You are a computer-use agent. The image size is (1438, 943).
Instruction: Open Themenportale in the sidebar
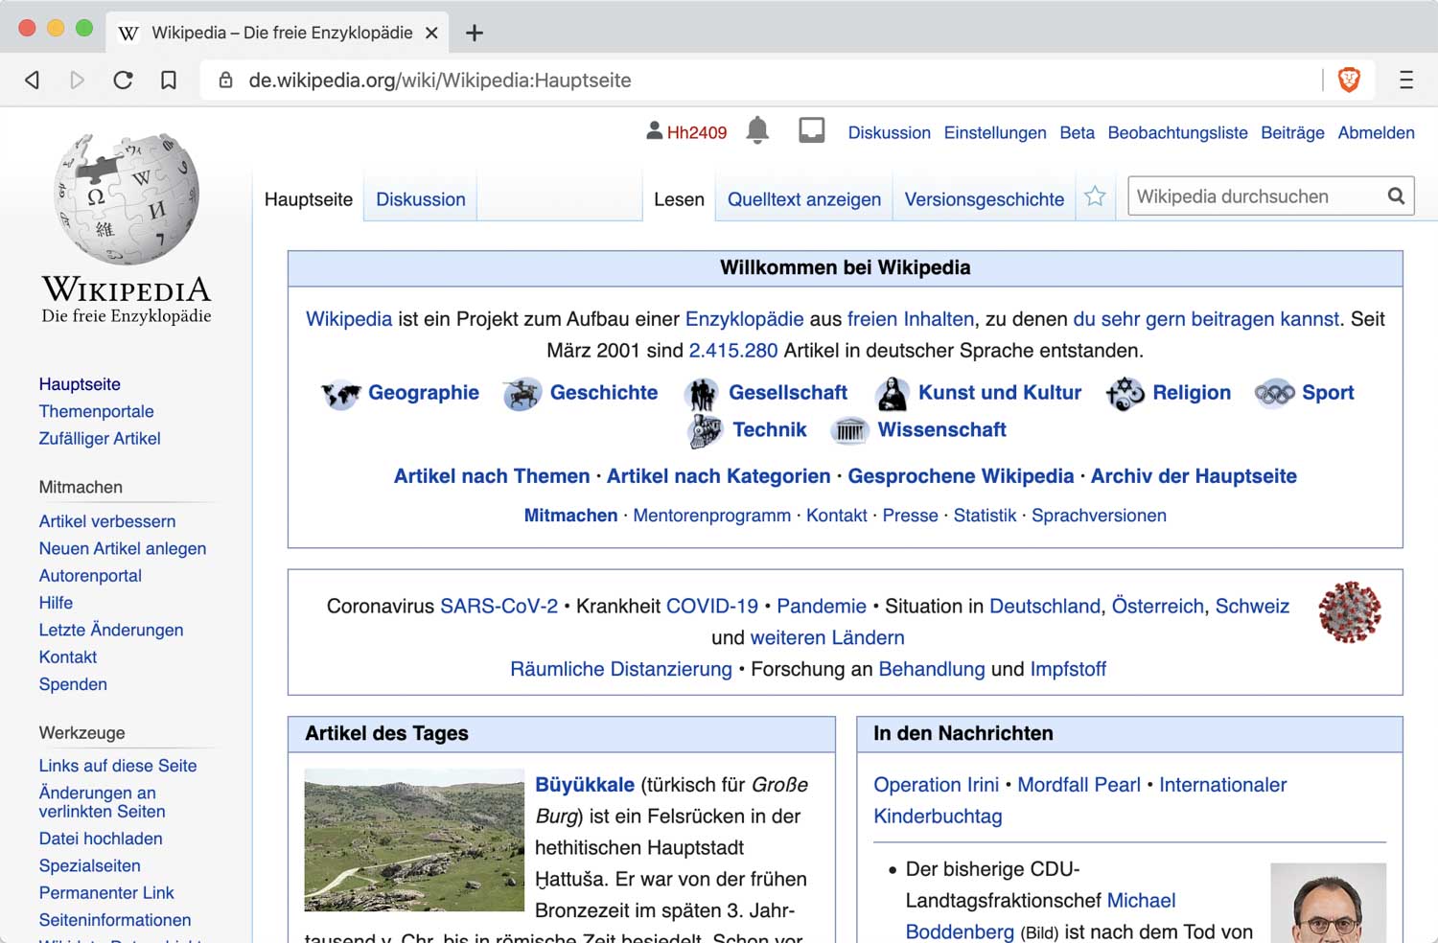click(96, 411)
